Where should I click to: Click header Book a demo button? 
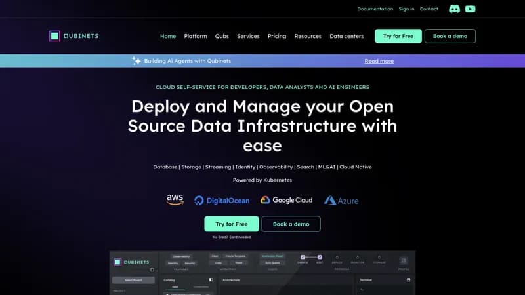[x=450, y=36]
